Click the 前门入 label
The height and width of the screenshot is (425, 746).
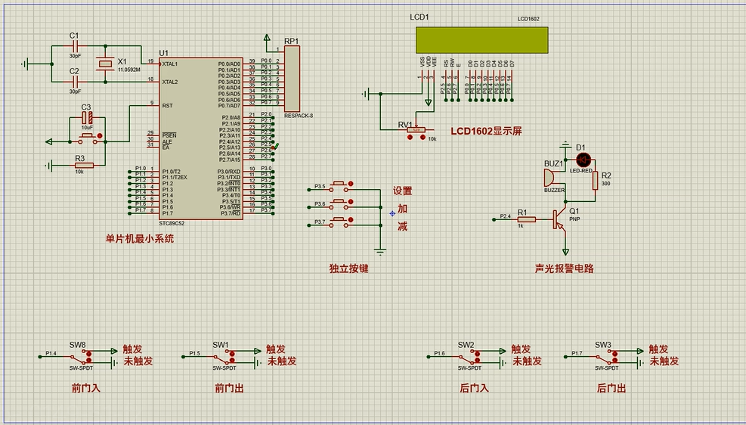86,389
